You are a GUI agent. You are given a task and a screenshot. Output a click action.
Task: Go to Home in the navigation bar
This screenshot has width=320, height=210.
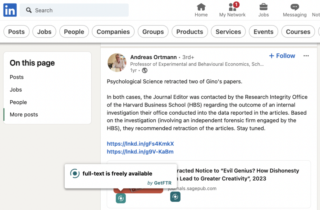point(201,10)
